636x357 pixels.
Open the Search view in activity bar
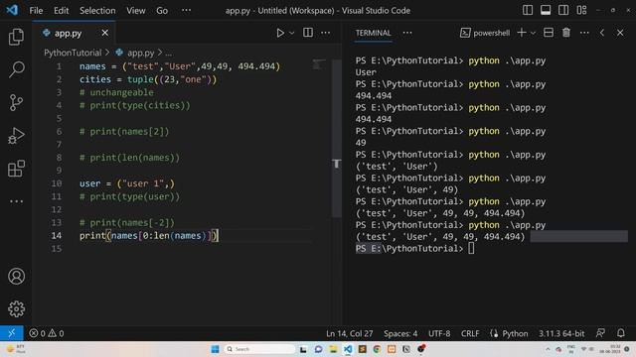[x=16, y=69]
